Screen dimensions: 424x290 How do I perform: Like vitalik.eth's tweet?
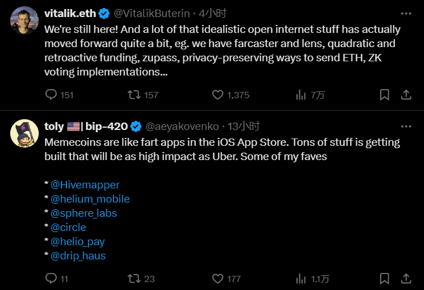pos(217,95)
